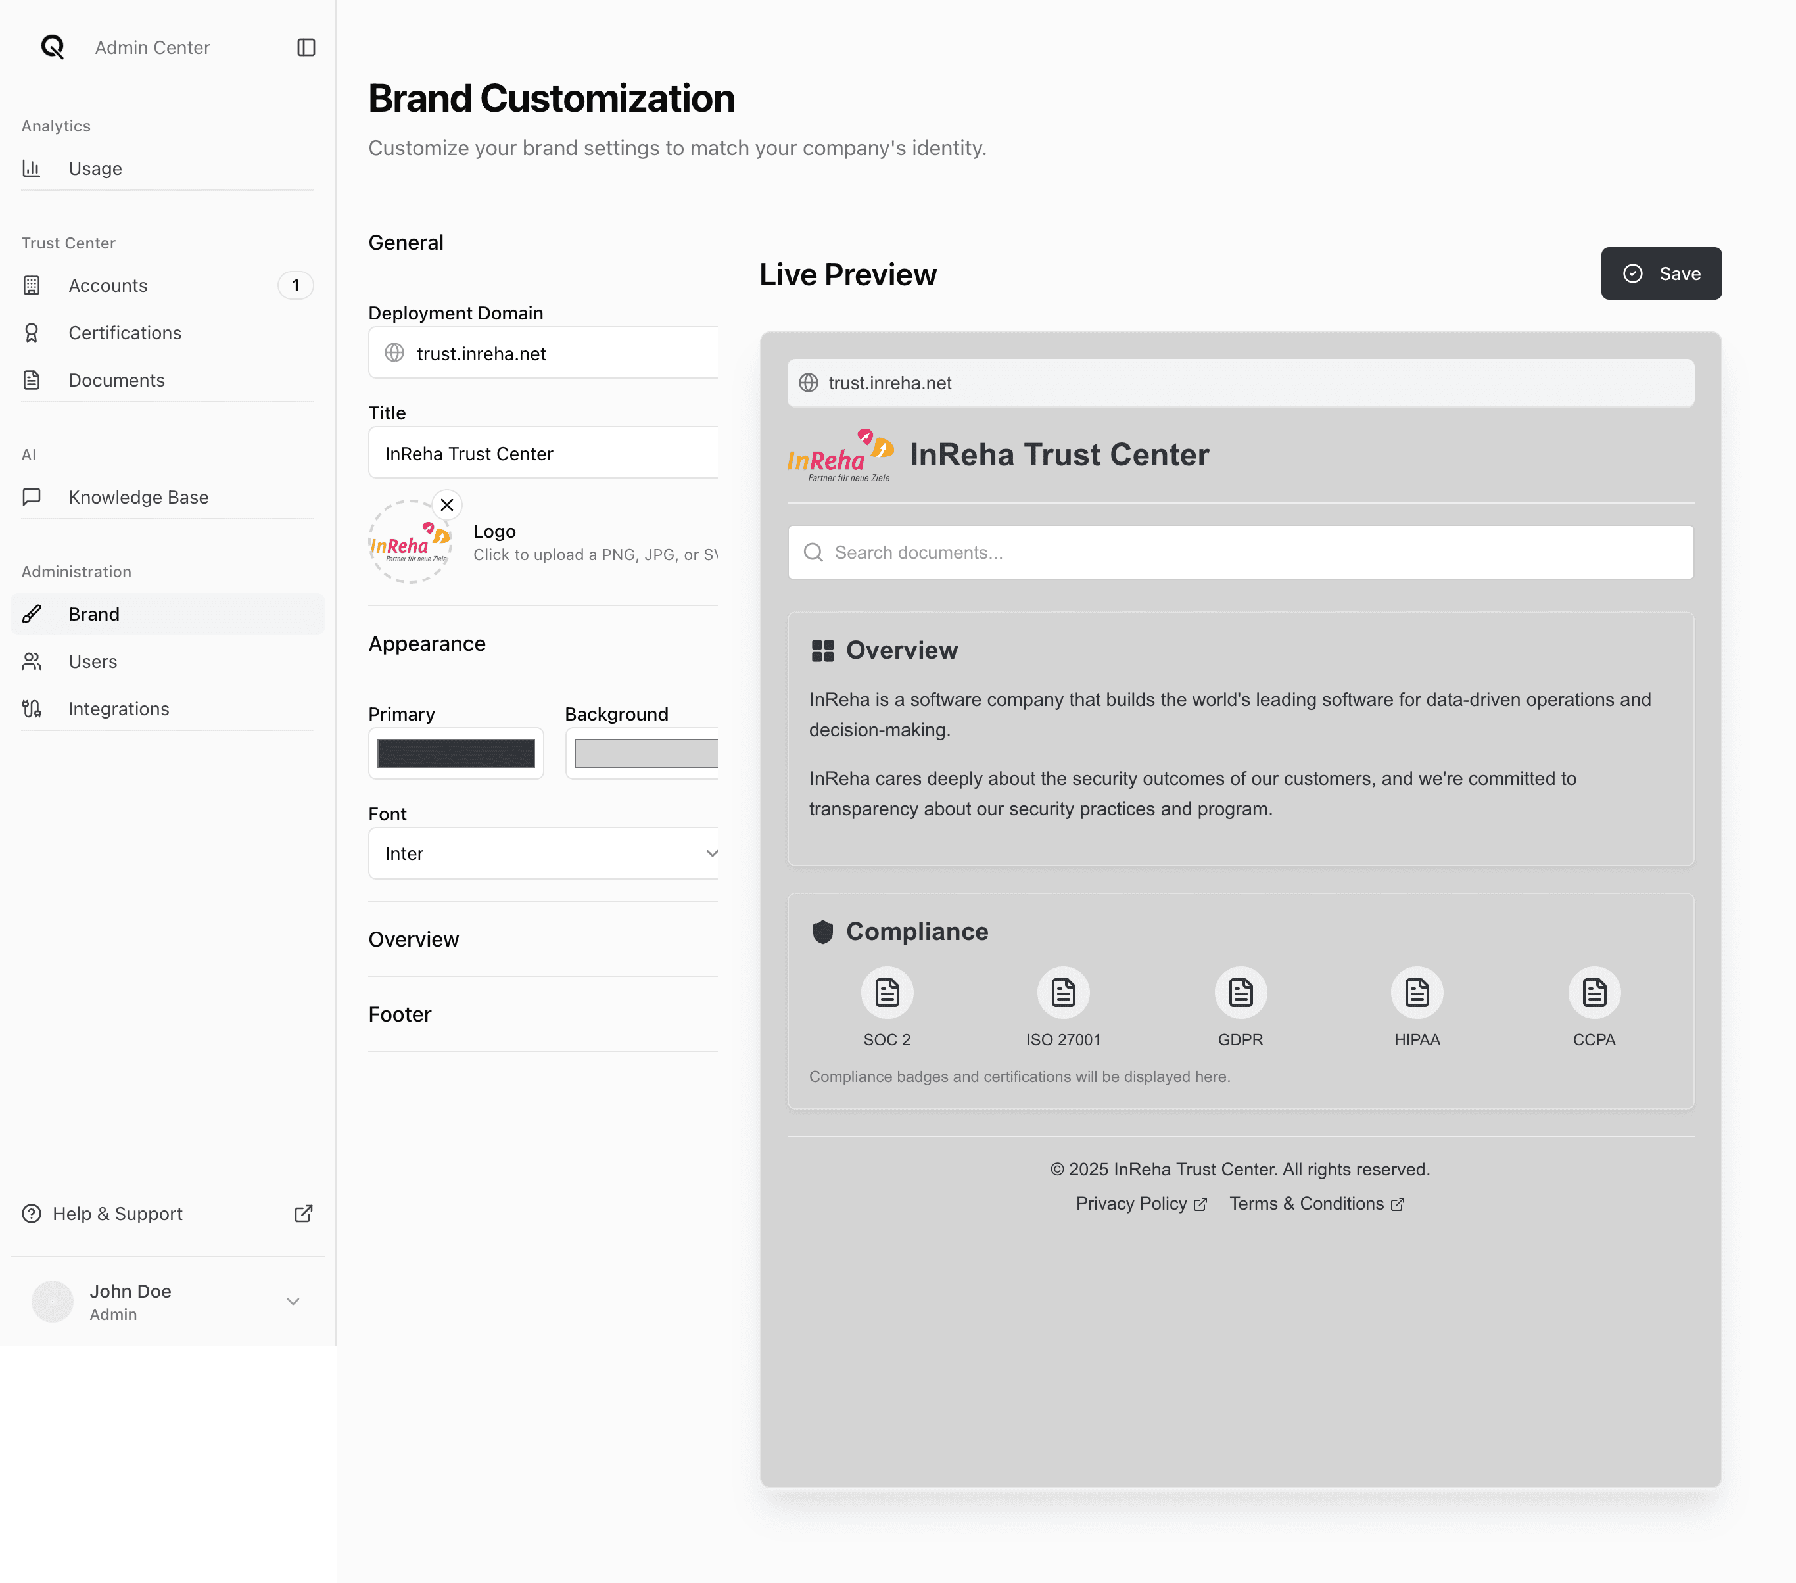This screenshot has width=1796, height=1583.
Task: Click the Accounts count badge showing 1
Action: click(x=295, y=285)
